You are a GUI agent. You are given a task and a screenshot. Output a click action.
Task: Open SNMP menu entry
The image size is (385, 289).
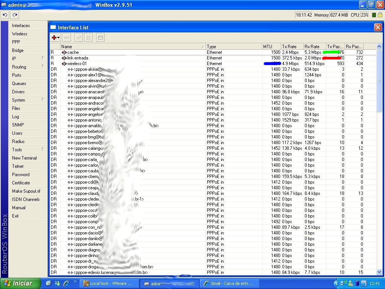pyautogui.click(x=28, y=125)
